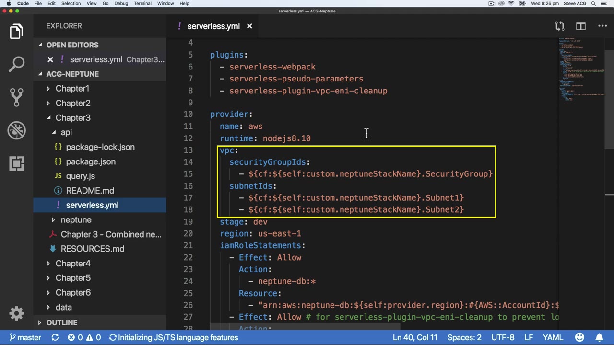Screen dimensions: 614x345
Task: Open query.js file in explorer
Action: click(80, 176)
